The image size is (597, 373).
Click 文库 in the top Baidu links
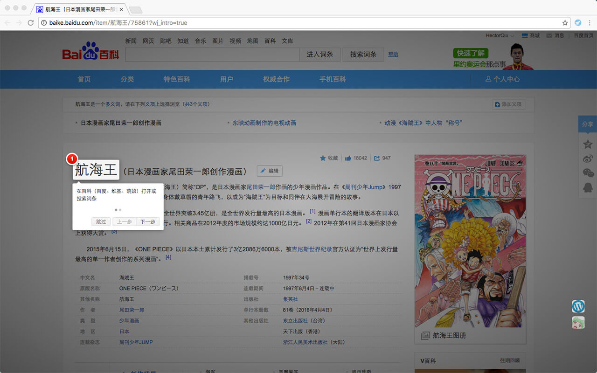pyautogui.click(x=287, y=41)
